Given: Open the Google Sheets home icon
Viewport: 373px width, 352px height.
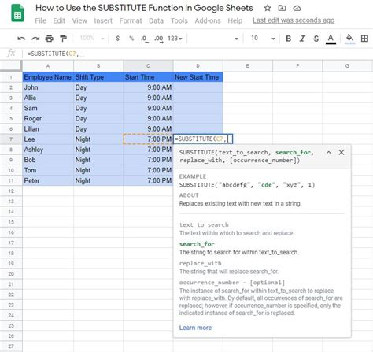Looking at the screenshot, I should tap(17, 13).
